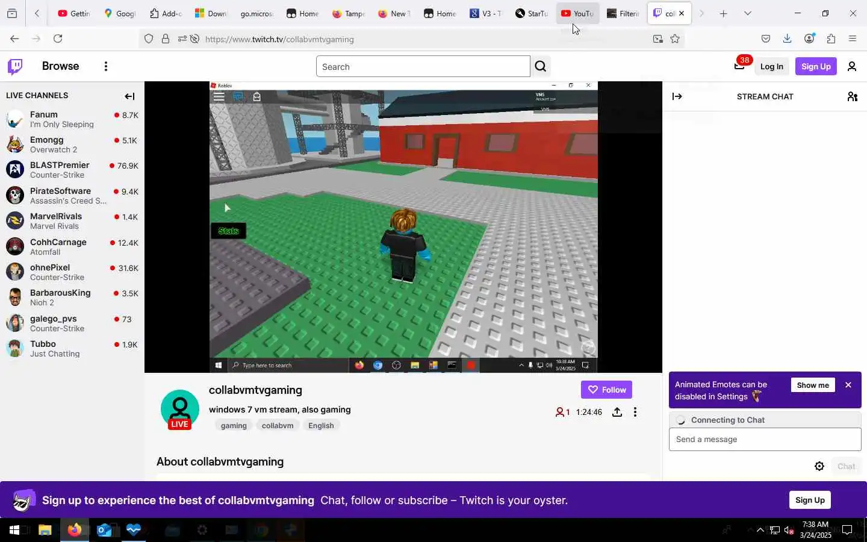Viewport: 867px width, 542px height.
Task: Open ohnePixel channel
Action: [x=72, y=272]
